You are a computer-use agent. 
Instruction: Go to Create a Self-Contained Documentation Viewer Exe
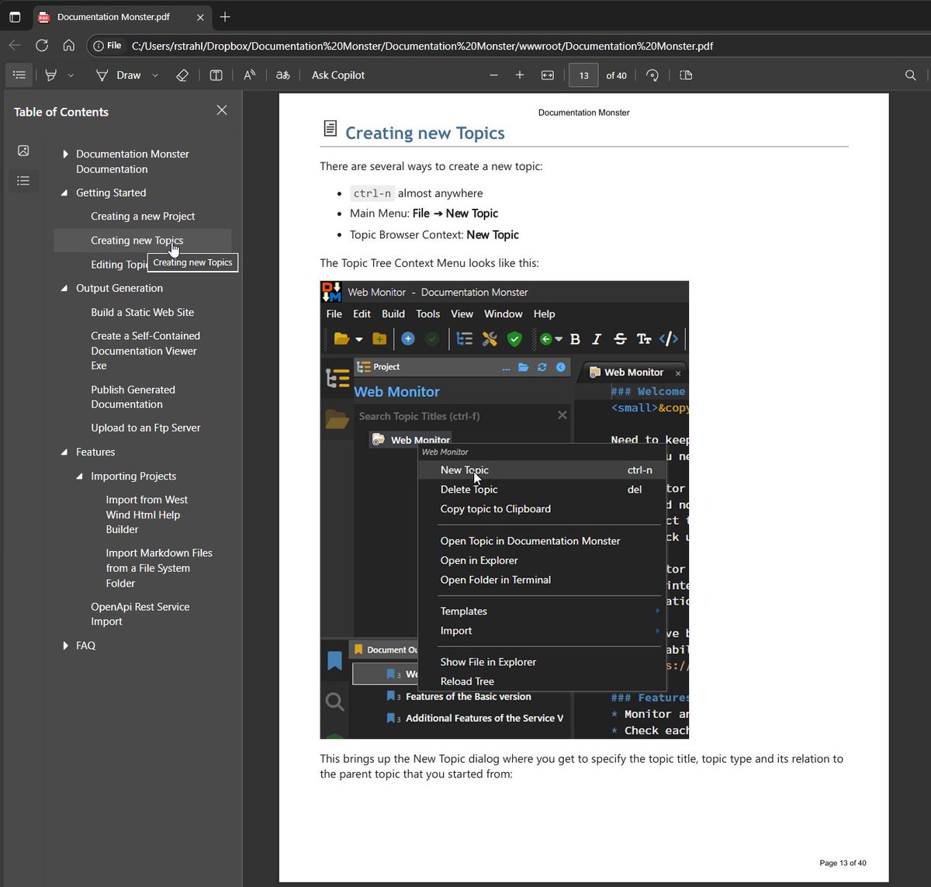pos(146,351)
